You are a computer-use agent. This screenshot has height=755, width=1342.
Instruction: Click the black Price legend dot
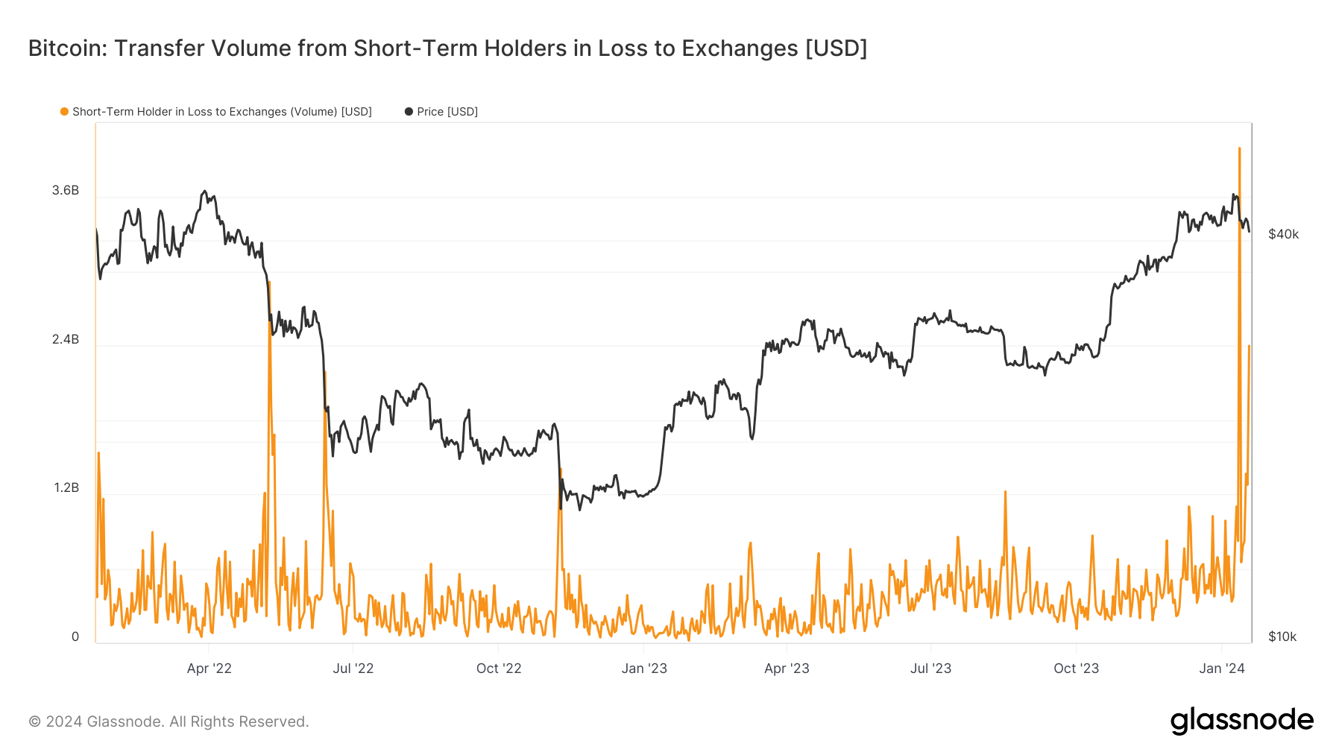tap(409, 112)
